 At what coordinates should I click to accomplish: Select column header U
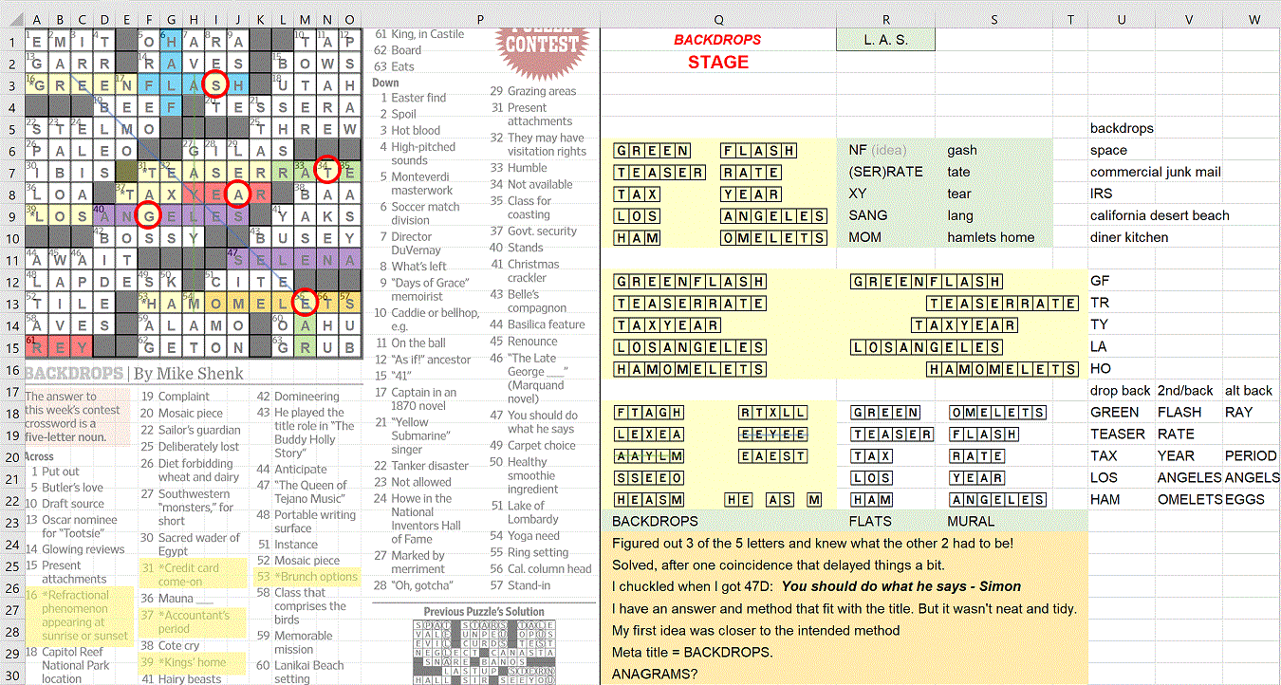1121,19
